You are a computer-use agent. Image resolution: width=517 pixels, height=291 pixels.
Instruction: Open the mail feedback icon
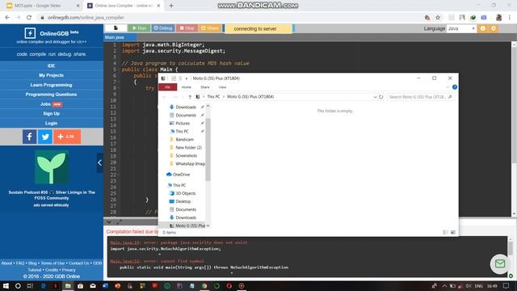[x=500, y=264]
